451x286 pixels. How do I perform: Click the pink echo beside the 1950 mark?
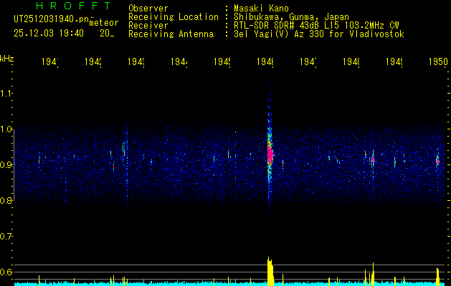[x=438, y=161]
